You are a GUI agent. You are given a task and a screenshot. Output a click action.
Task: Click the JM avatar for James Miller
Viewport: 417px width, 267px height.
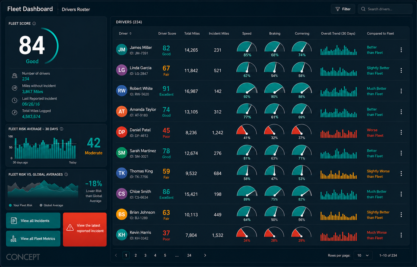[122, 50]
